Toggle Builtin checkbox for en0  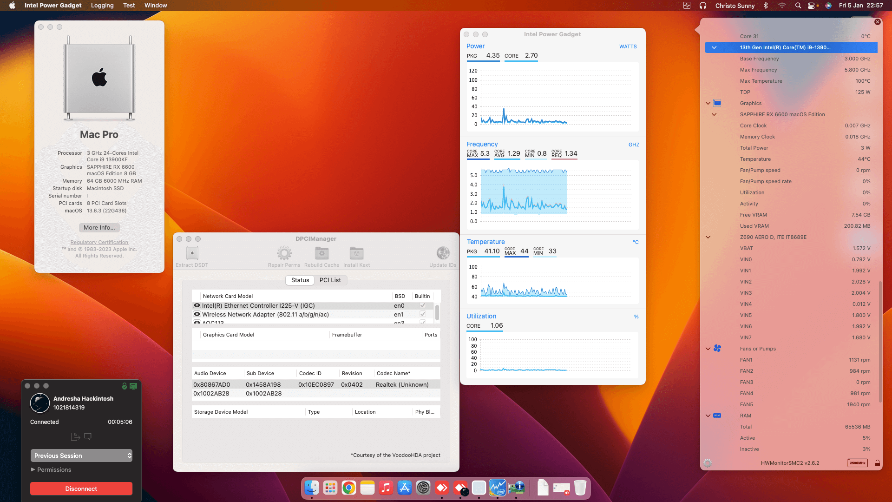click(423, 305)
